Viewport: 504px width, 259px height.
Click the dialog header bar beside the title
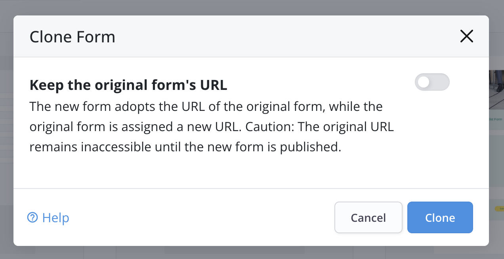tap(277, 36)
